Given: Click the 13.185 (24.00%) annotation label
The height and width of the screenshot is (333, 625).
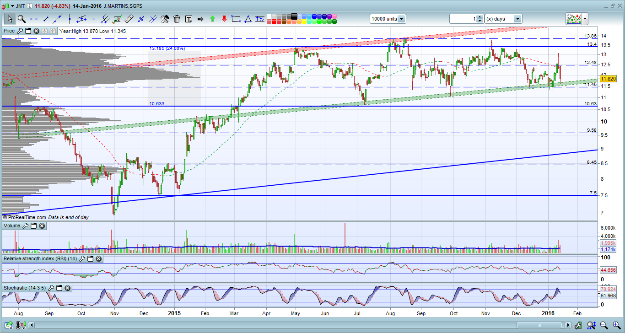Looking at the screenshot, I should coord(167,48).
